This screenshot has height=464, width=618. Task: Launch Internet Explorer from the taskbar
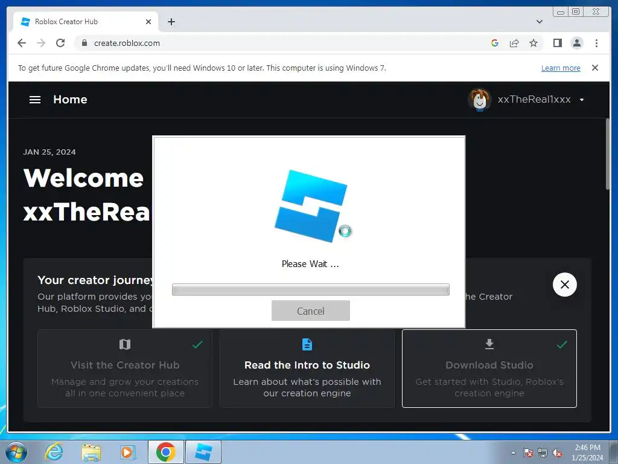(54, 452)
